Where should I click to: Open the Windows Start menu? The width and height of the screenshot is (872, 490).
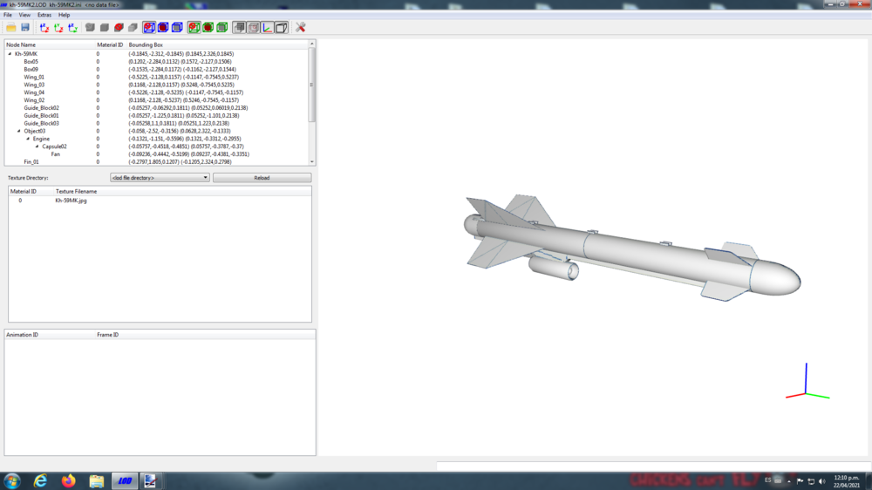[11, 481]
